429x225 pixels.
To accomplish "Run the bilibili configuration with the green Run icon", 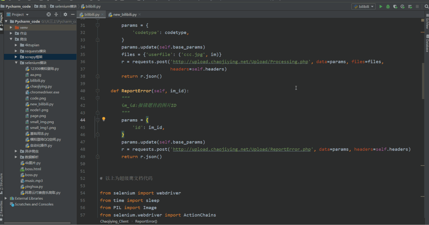I will tap(380, 7).
